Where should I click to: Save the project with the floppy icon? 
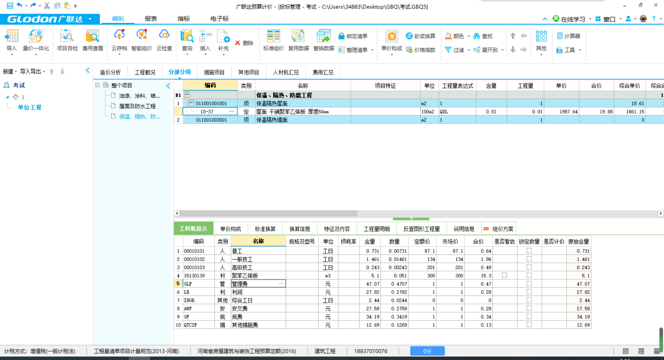pyautogui.click(x=10, y=6)
